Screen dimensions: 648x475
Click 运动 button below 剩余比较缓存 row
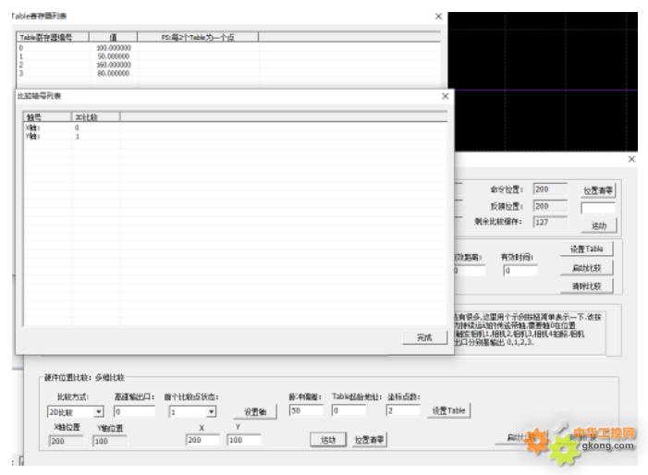coord(598,225)
